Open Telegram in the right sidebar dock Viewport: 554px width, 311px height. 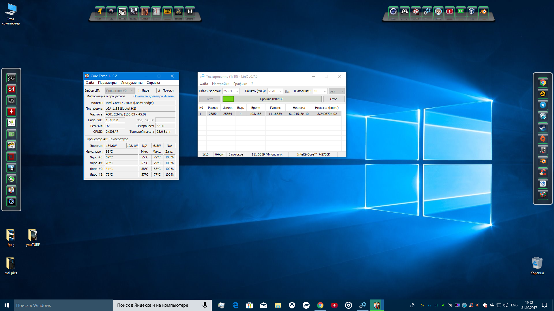[x=543, y=105]
